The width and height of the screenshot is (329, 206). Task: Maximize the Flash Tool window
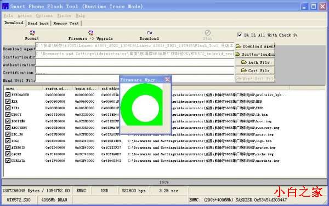pyautogui.click(x=314, y=7)
